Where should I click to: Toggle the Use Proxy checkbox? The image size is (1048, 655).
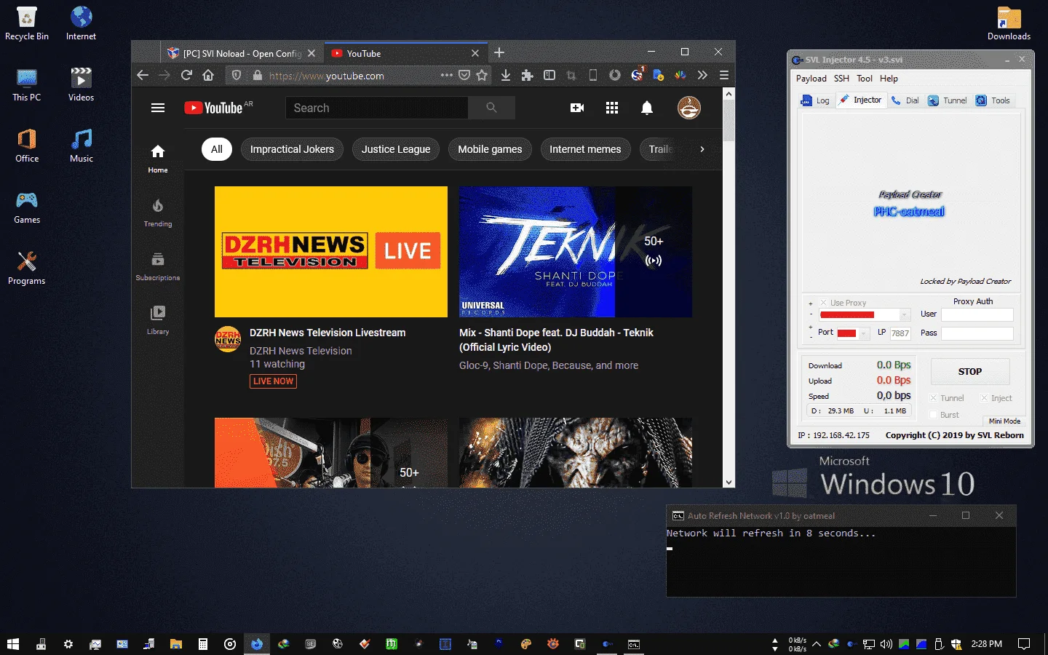(823, 303)
